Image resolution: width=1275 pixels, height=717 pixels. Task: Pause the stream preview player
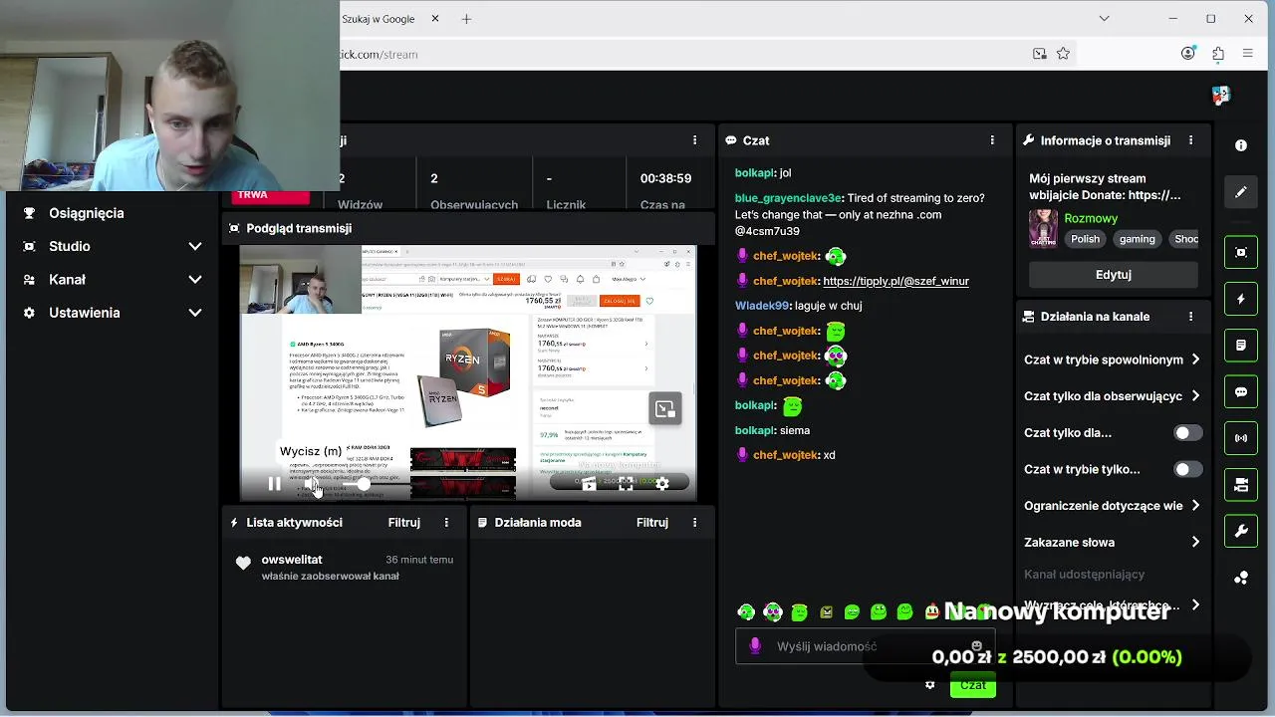274,484
